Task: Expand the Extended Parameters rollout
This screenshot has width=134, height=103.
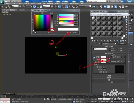Action: click(109, 76)
